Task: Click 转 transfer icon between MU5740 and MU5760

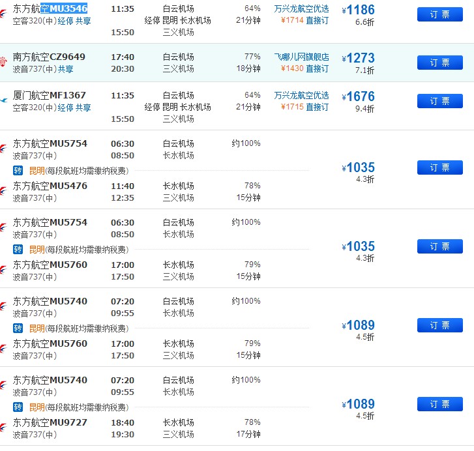Action: point(18,328)
